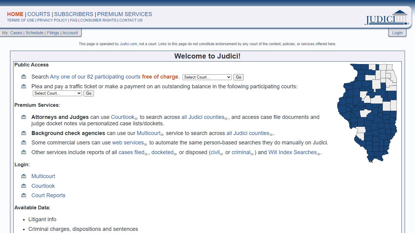The image size is (415, 233).
Task: Open the civil disposed report link
Action: tap(215, 152)
